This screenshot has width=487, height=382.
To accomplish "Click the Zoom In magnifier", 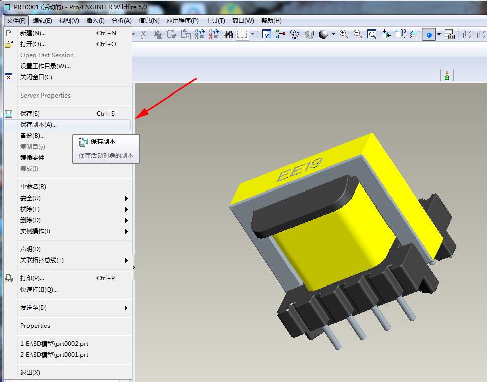I will point(344,34).
